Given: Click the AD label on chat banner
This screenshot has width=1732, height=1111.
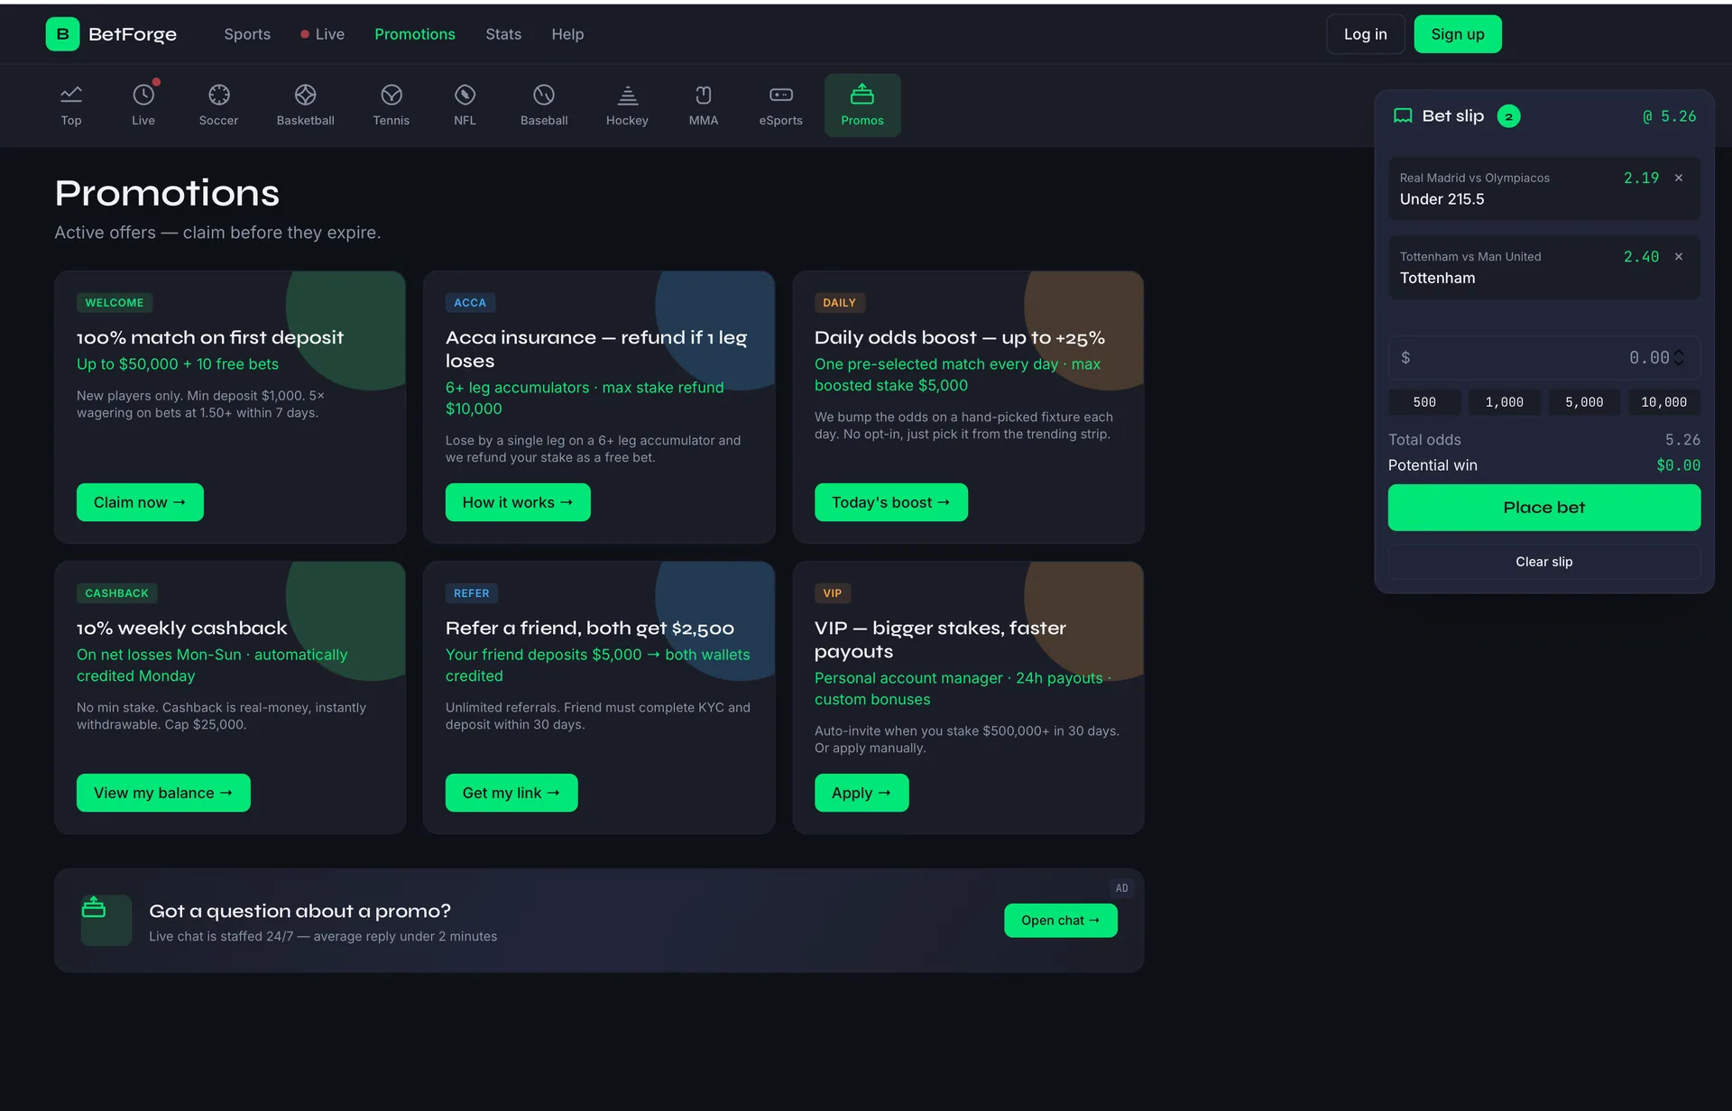Looking at the screenshot, I should pos(1121,888).
